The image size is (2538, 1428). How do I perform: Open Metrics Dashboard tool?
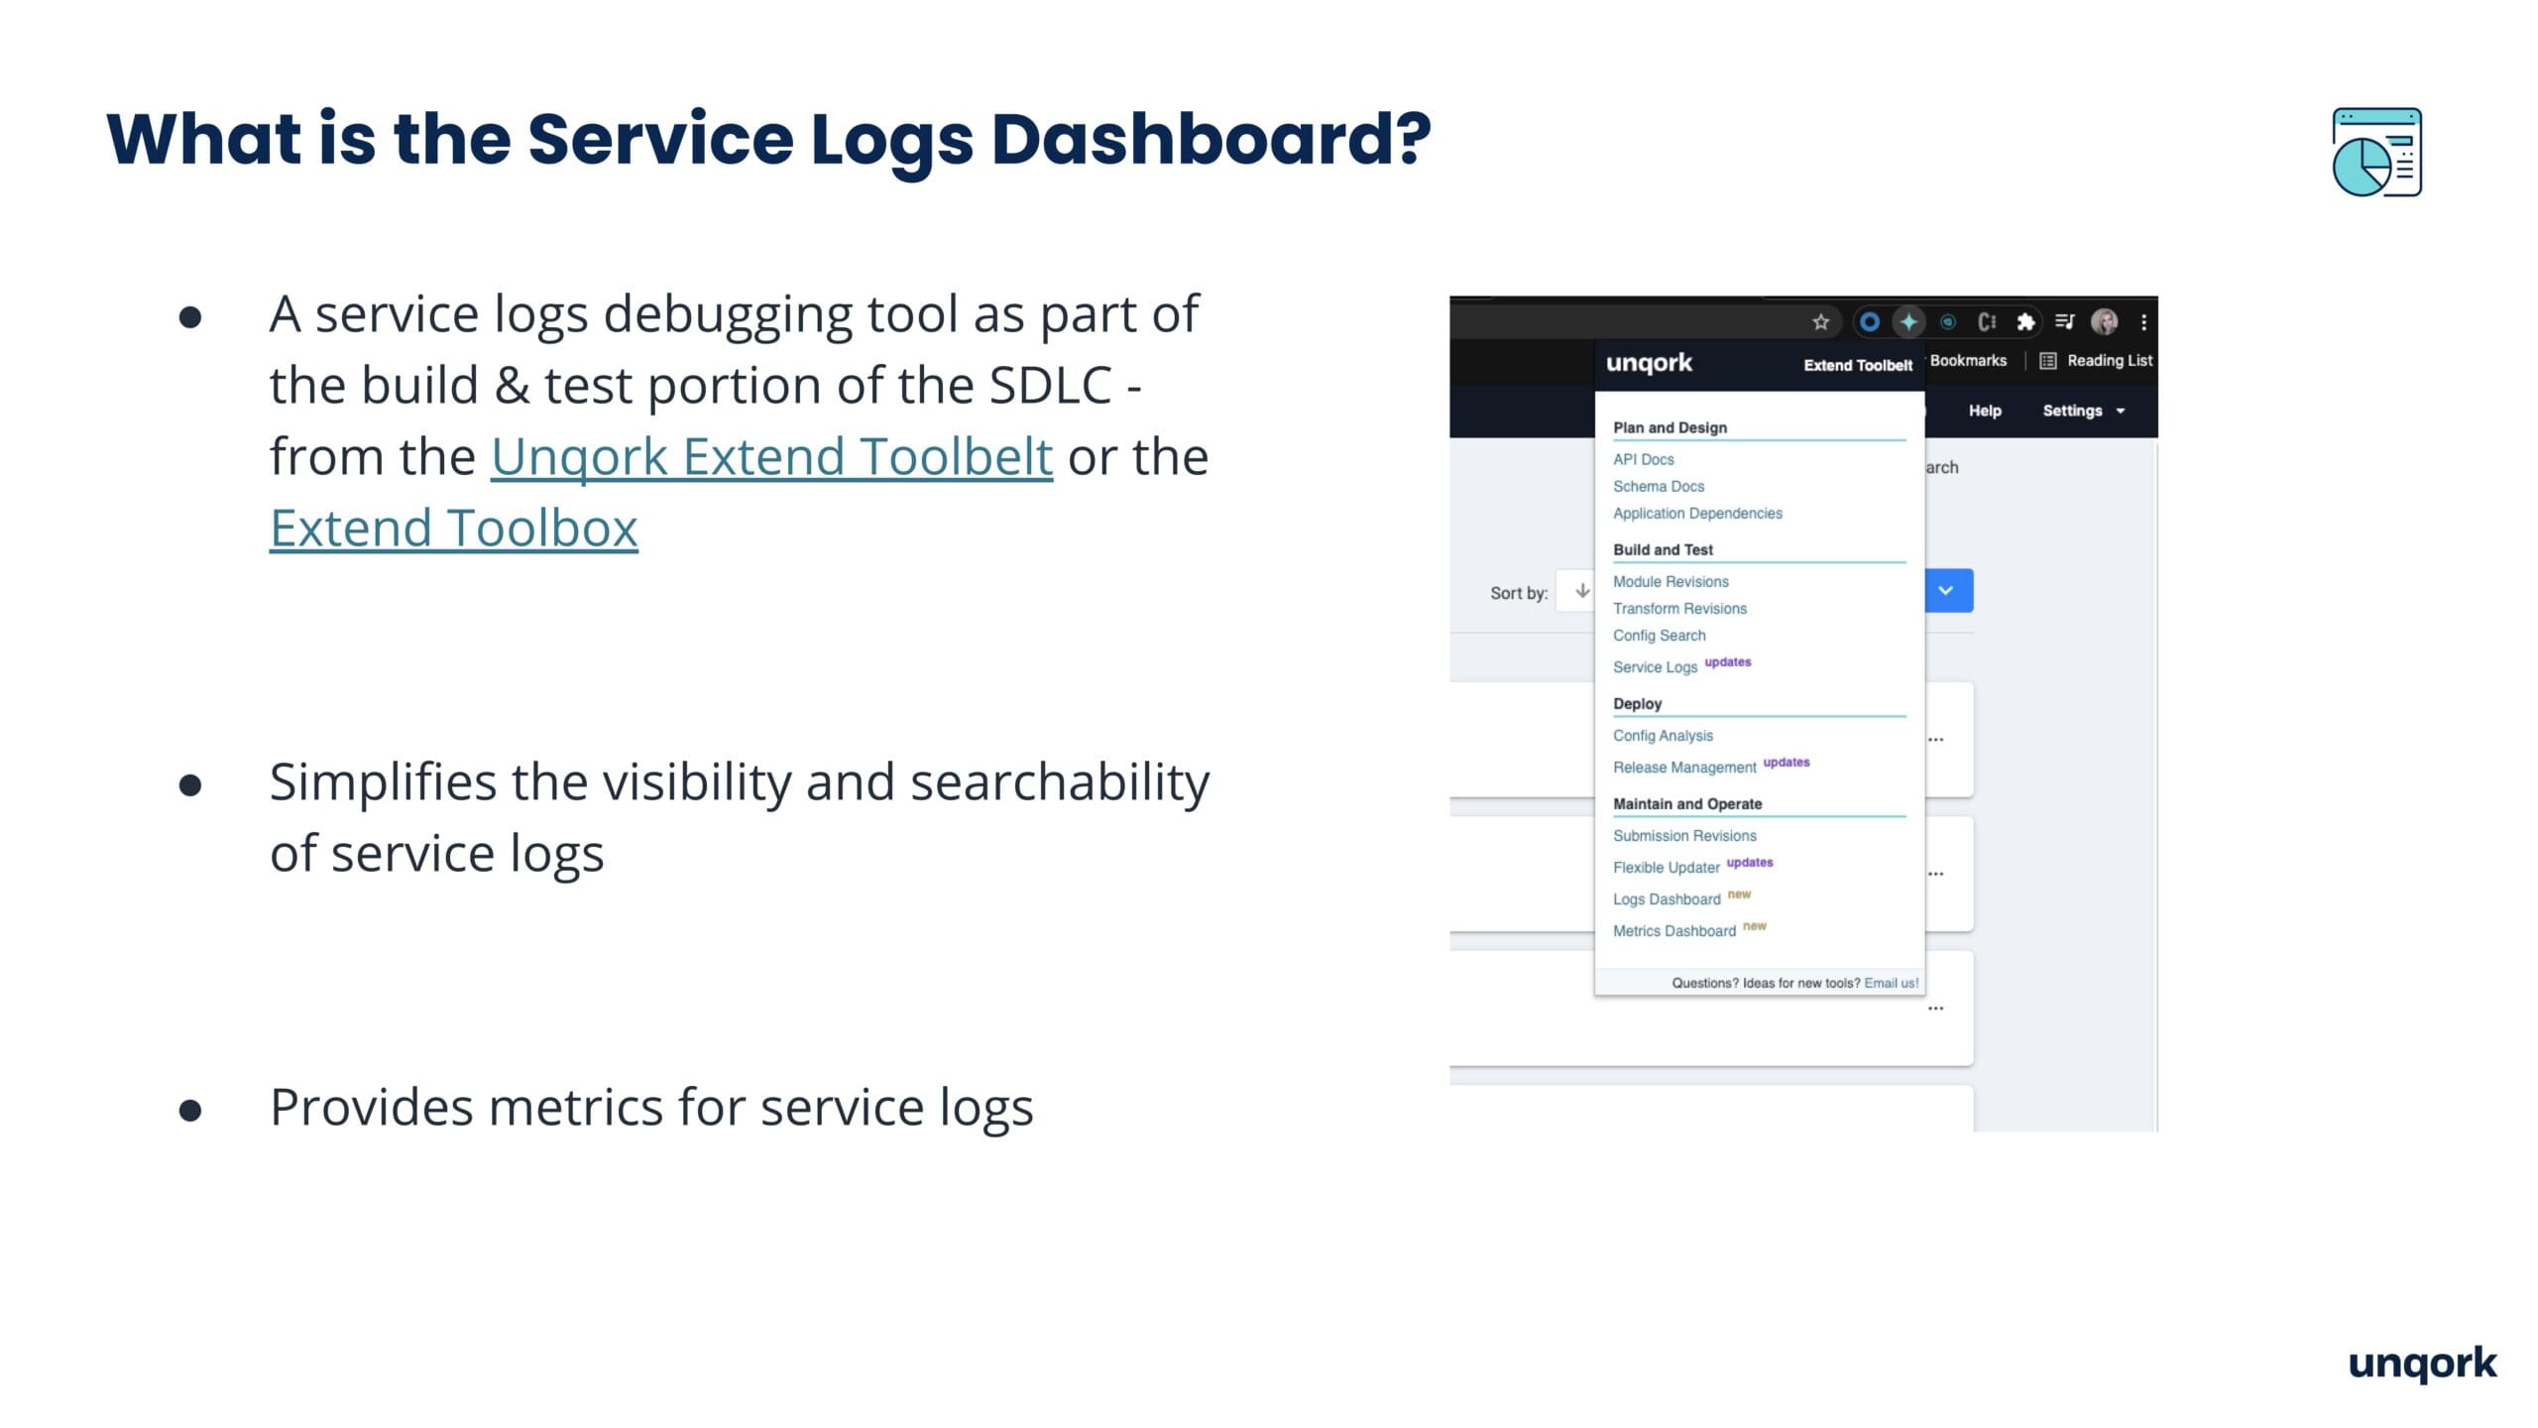point(1673,931)
